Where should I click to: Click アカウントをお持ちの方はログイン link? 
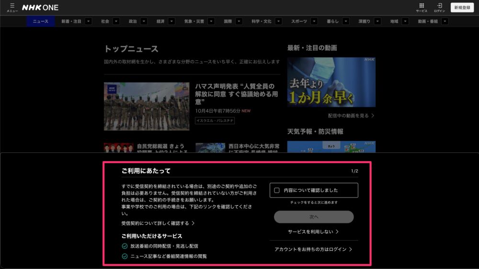tap(313, 249)
